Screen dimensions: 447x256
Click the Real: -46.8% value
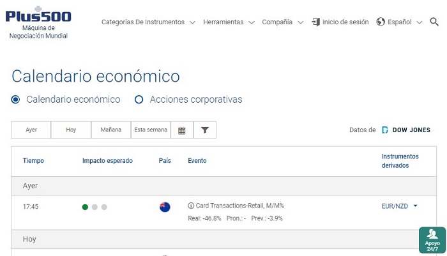tap(204, 218)
